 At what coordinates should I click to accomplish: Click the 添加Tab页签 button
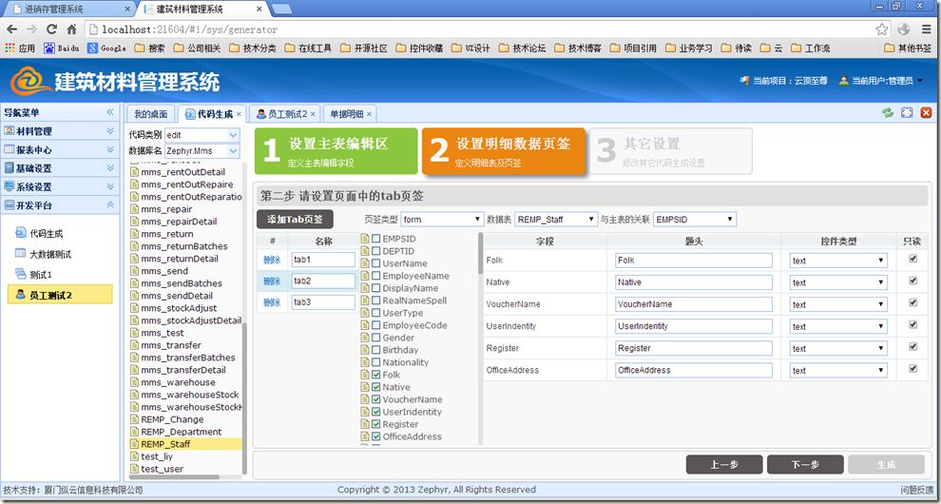(x=295, y=220)
